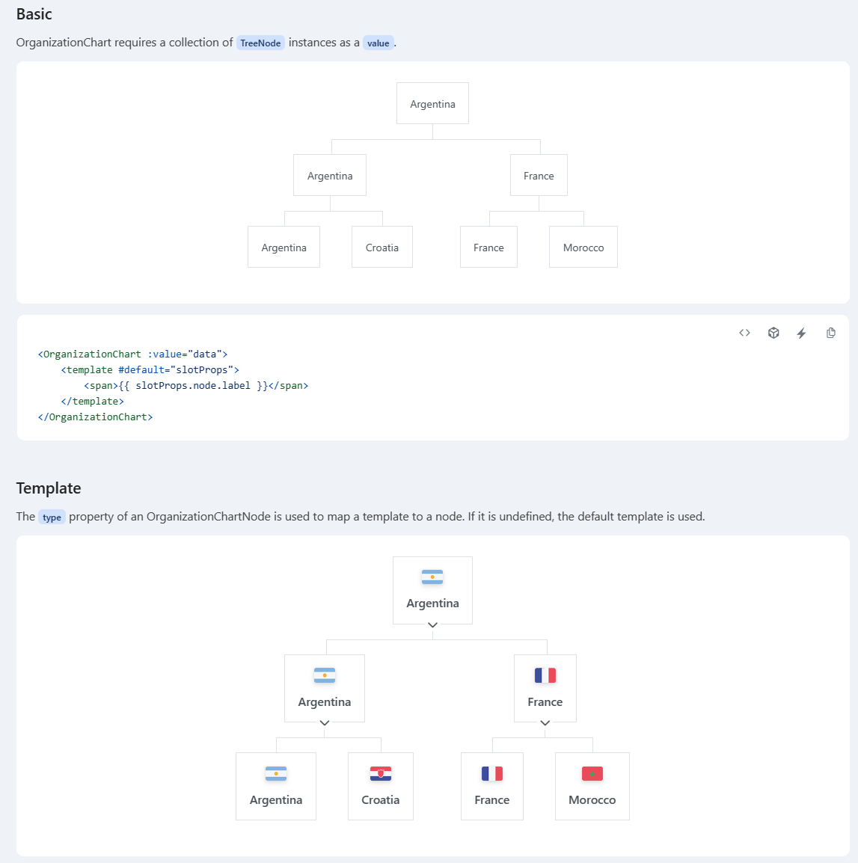Copy the code snippet using copy icon
The height and width of the screenshot is (863, 858).
(830, 333)
